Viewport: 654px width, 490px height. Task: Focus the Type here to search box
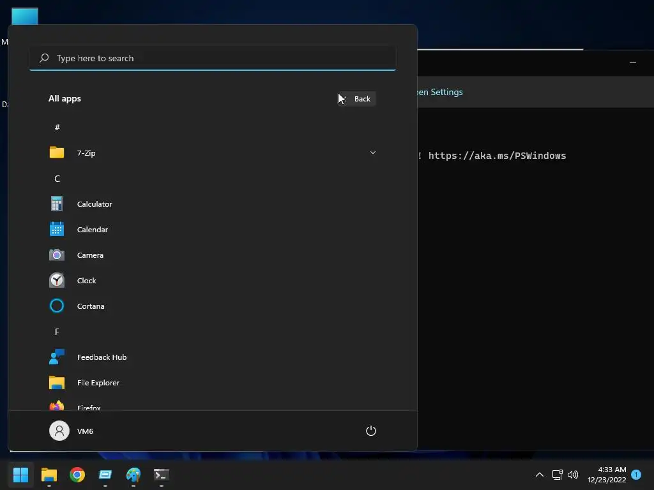coord(213,58)
